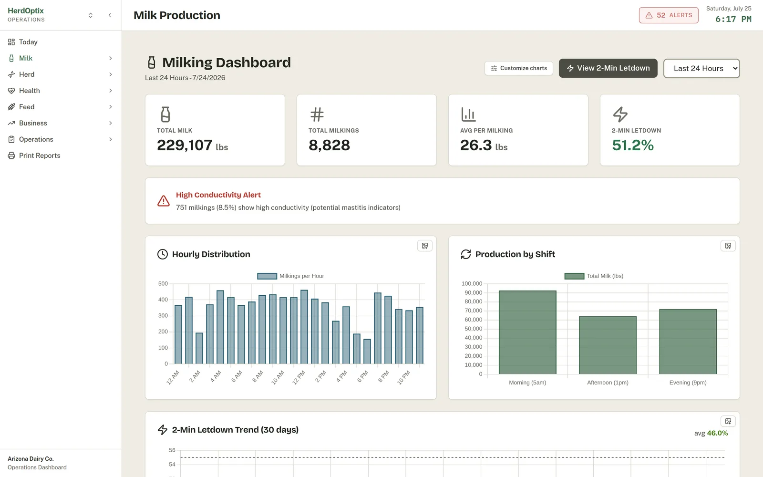Screen dimensions: 763x477
Task: Click the HerdOptix logo text
Action: [x=26, y=10]
